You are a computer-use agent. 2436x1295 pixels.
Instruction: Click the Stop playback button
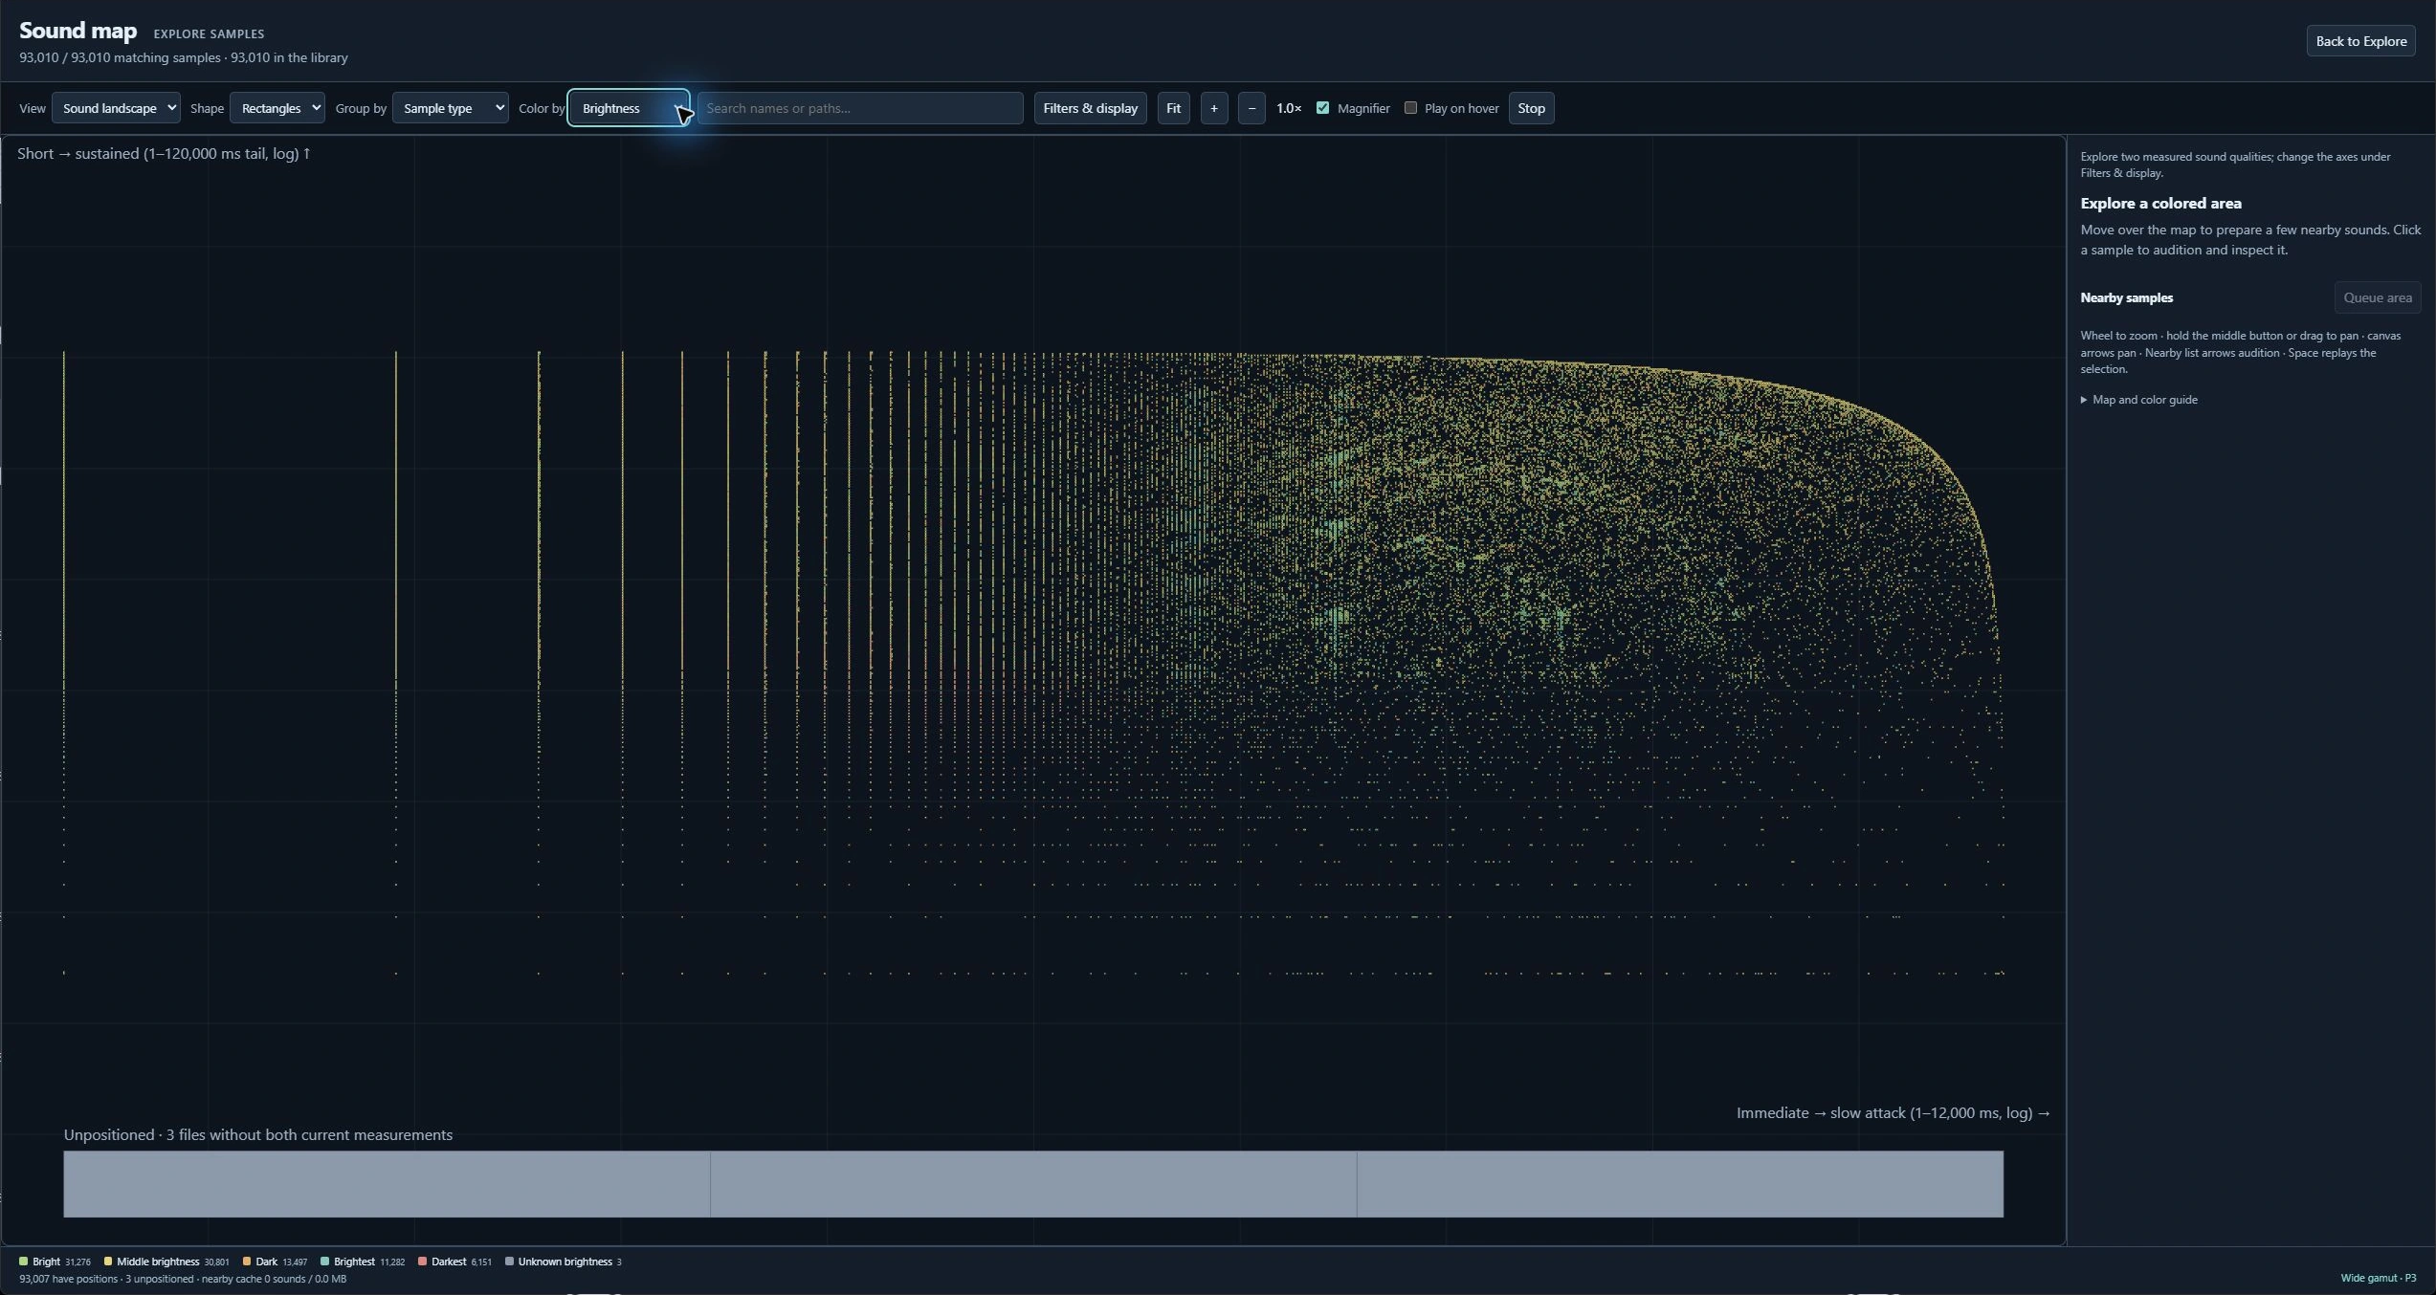pyautogui.click(x=1531, y=108)
